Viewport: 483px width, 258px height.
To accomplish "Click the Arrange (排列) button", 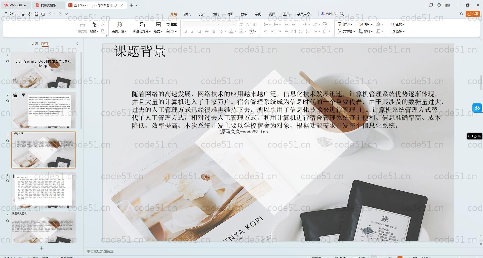I will tap(366, 31).
